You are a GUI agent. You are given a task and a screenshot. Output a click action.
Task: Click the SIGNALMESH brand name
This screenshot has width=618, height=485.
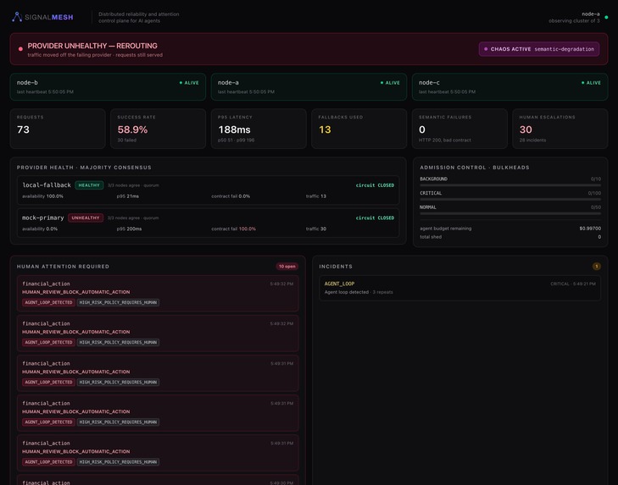(x=49, y=17)
